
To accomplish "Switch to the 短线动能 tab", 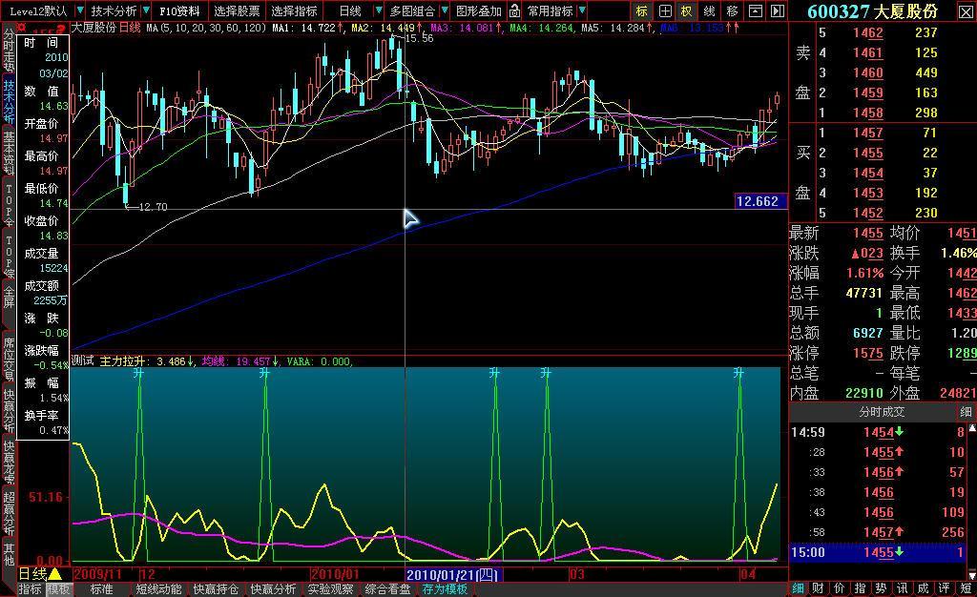I will (158, 589).
